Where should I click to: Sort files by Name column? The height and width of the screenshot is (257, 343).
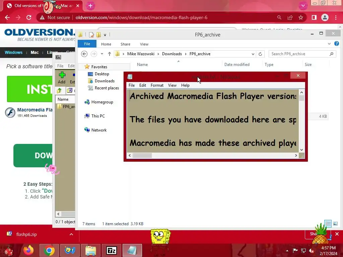point(142,65)
